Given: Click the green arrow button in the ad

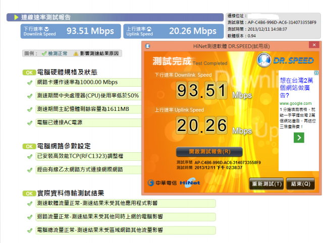Looking at the screenshot, I should [299, 138].
